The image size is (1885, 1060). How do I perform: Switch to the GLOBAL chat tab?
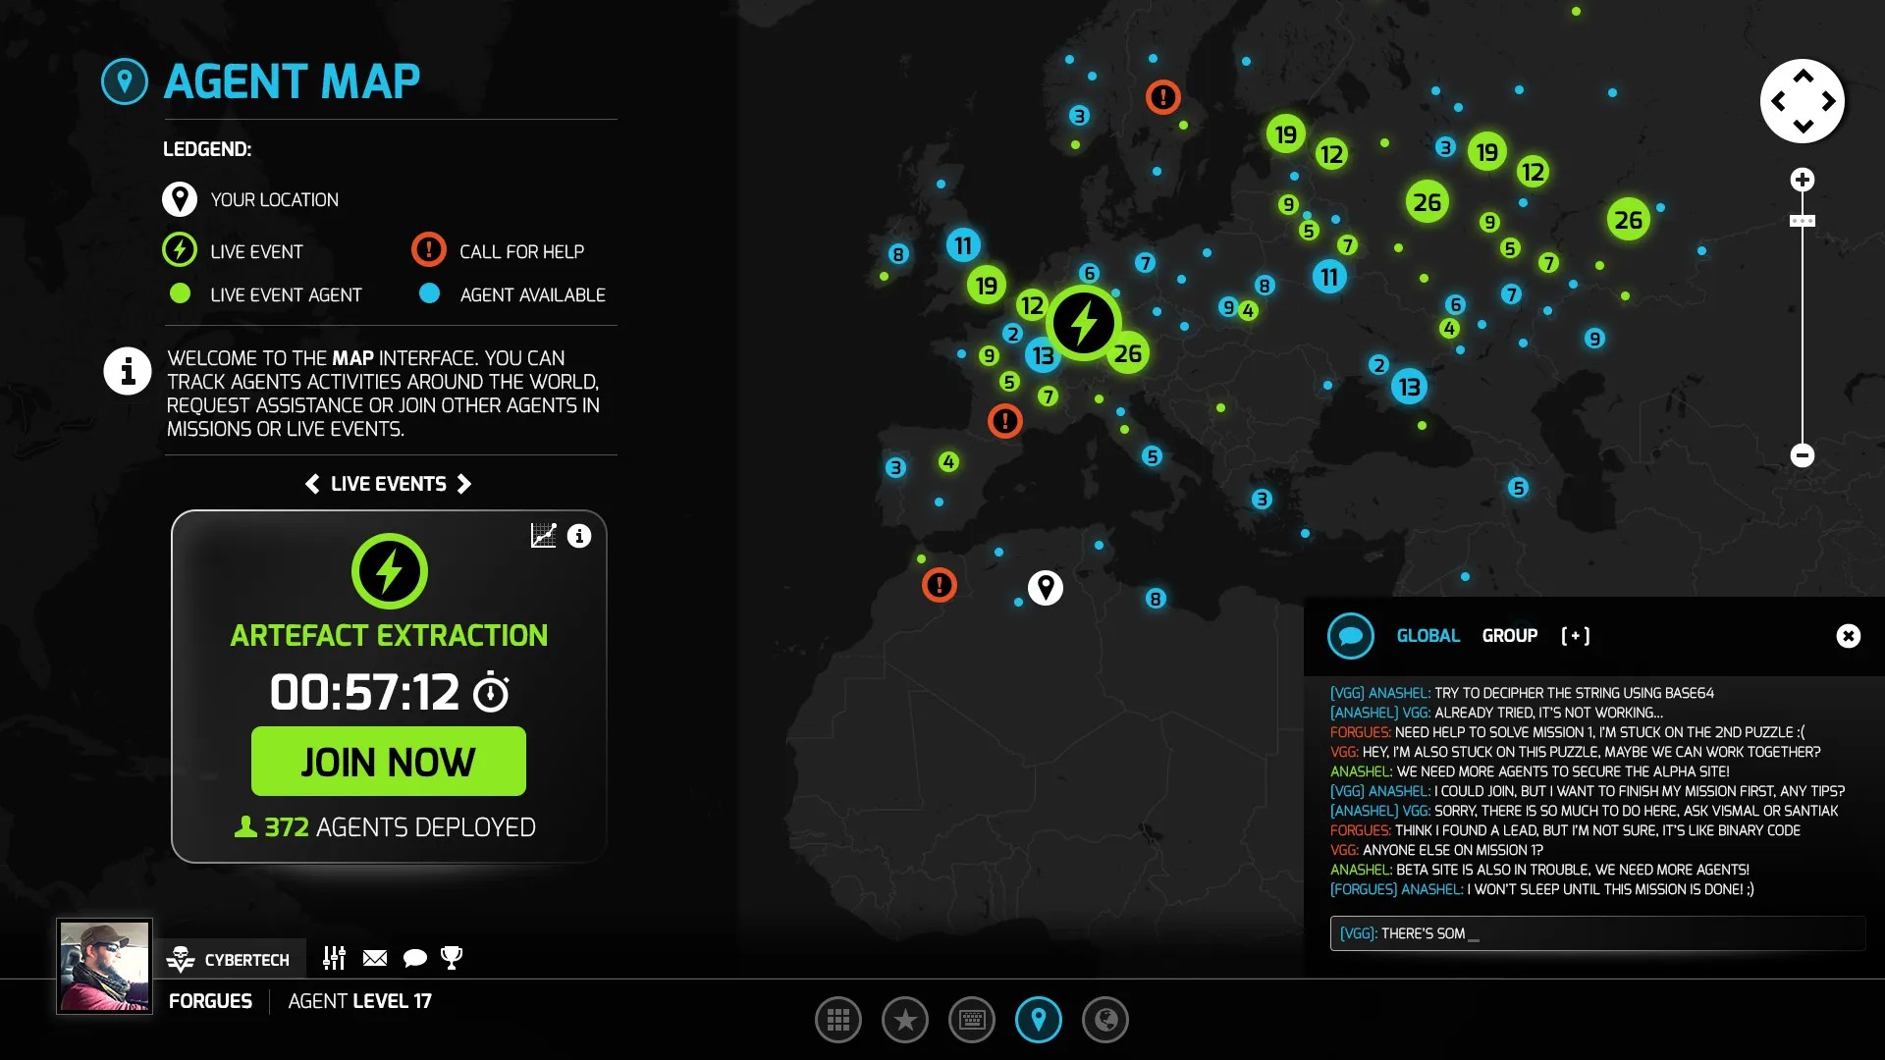coord(1428,636)
